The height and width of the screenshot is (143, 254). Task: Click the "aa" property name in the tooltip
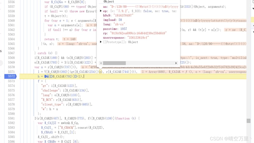(x=105, y=7)
